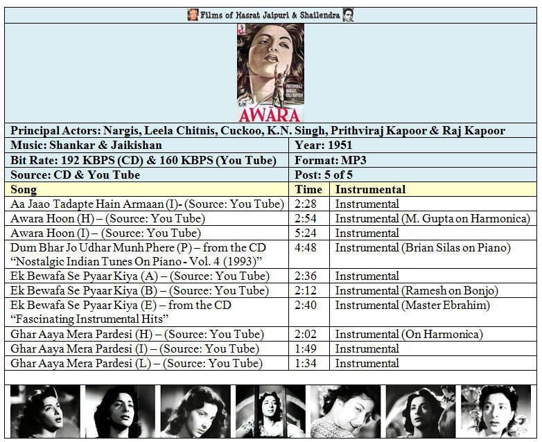Viewport: 542px width, 442px height.
Task: Click the time value 5:24
Action: tap(305, 233)
